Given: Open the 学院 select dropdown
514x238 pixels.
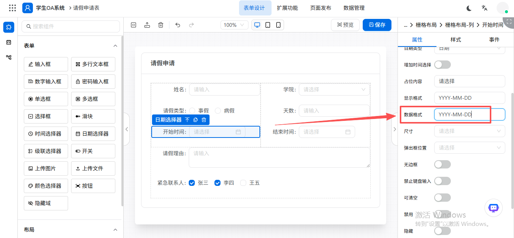Looking at the screenshot, I should click(334, 90).
